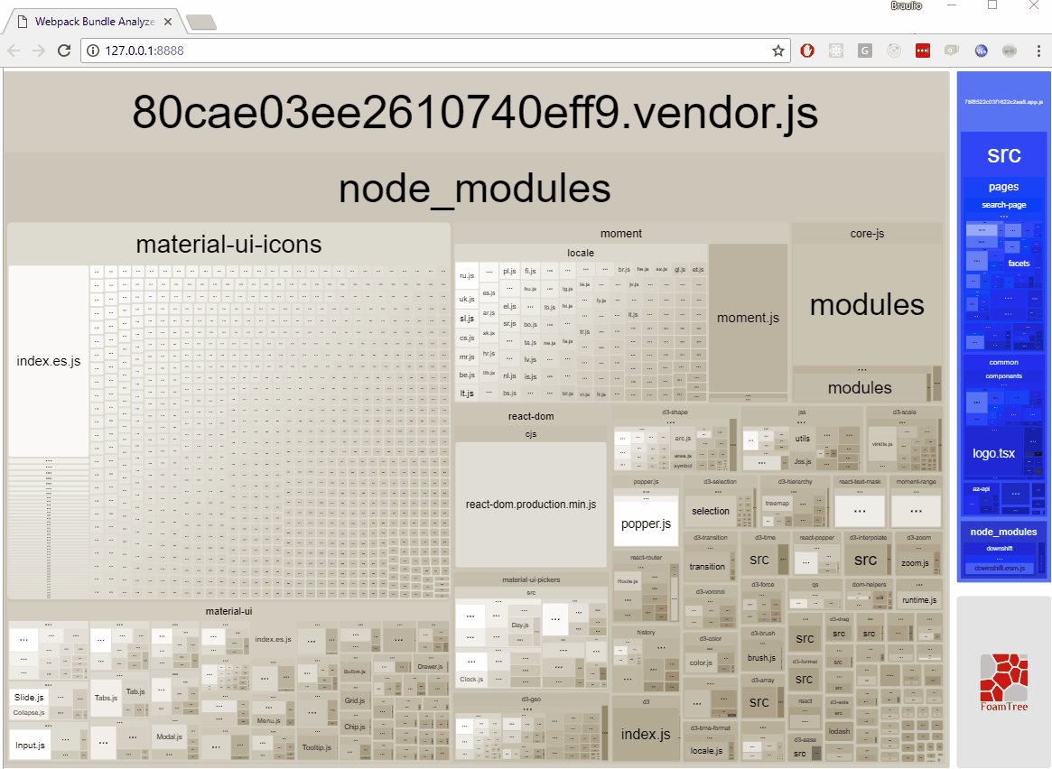Click the react-dom.production.min.js block
The height and width of the screenshot is (769, 1052).
coord(531,505)
